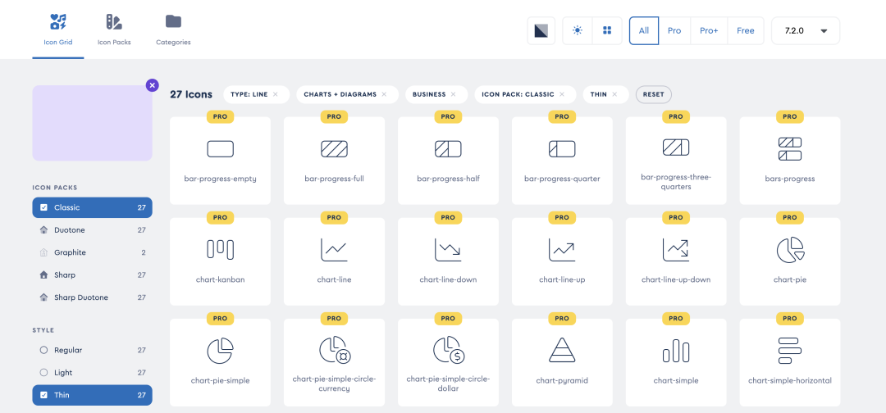Select the Graphite icon pack
This screenshot has width=886, height=413.
pos(92,252)
